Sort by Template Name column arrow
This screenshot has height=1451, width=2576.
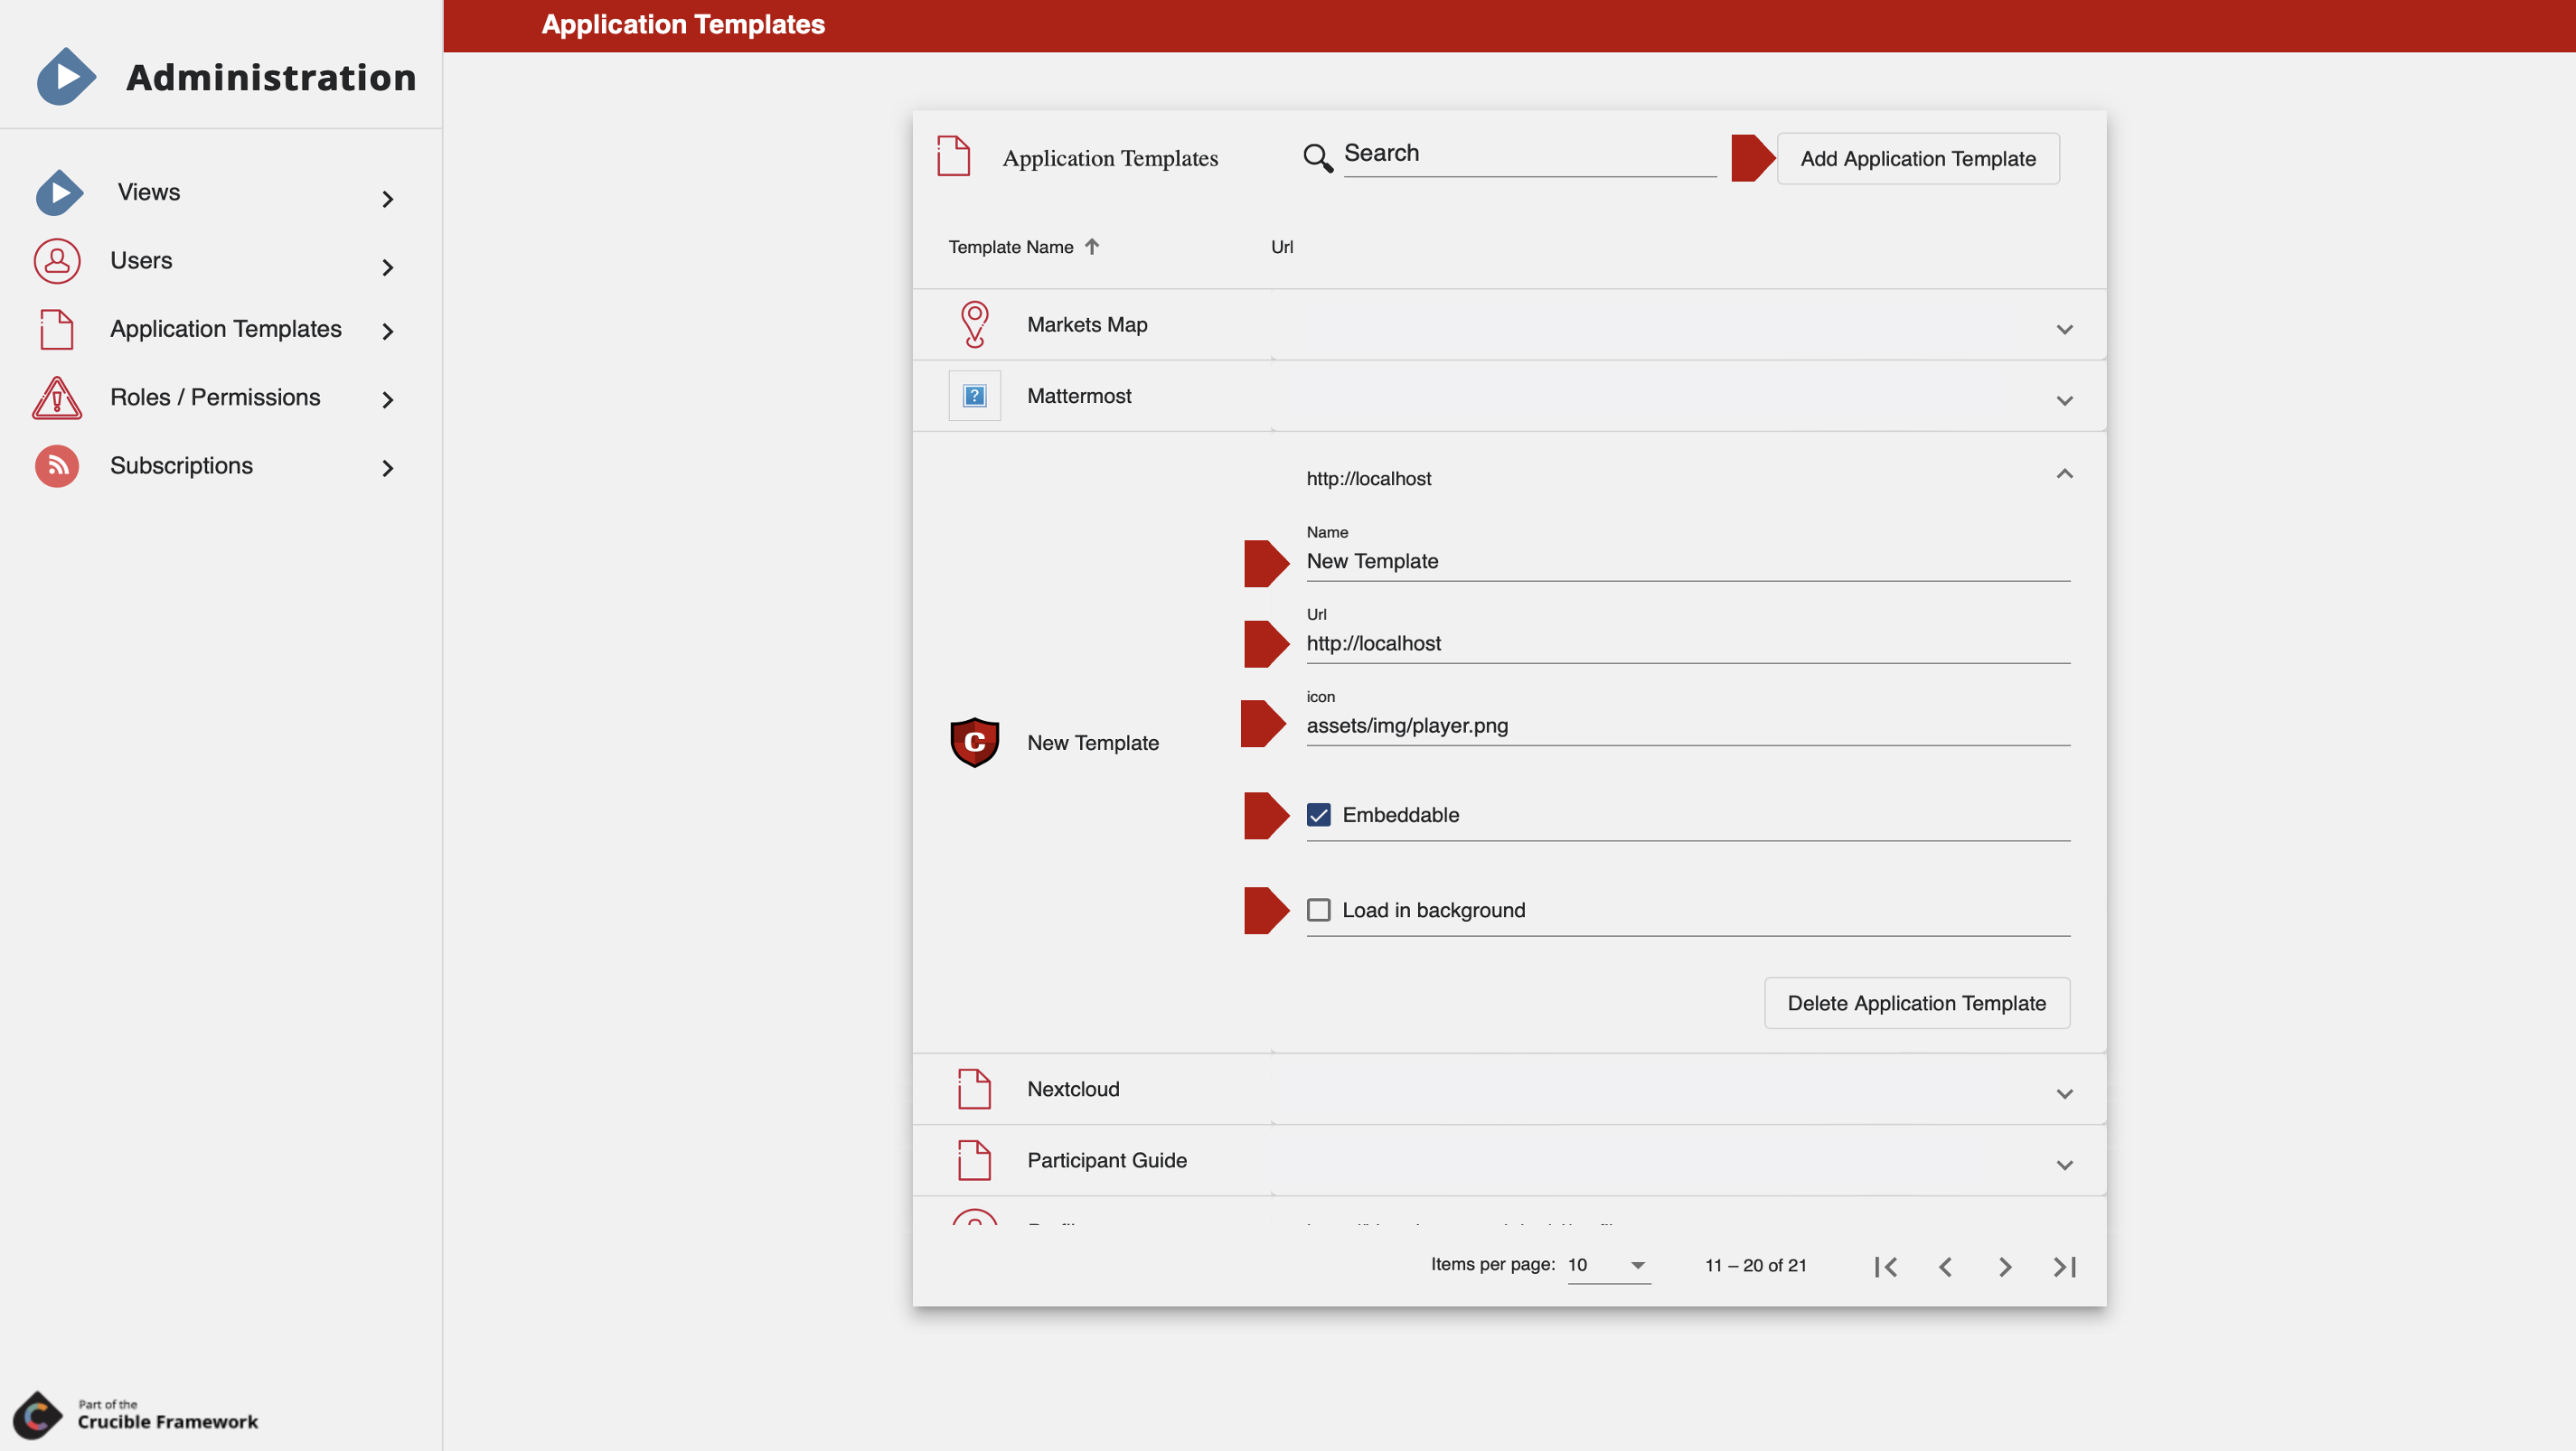tap(1092, 246)
